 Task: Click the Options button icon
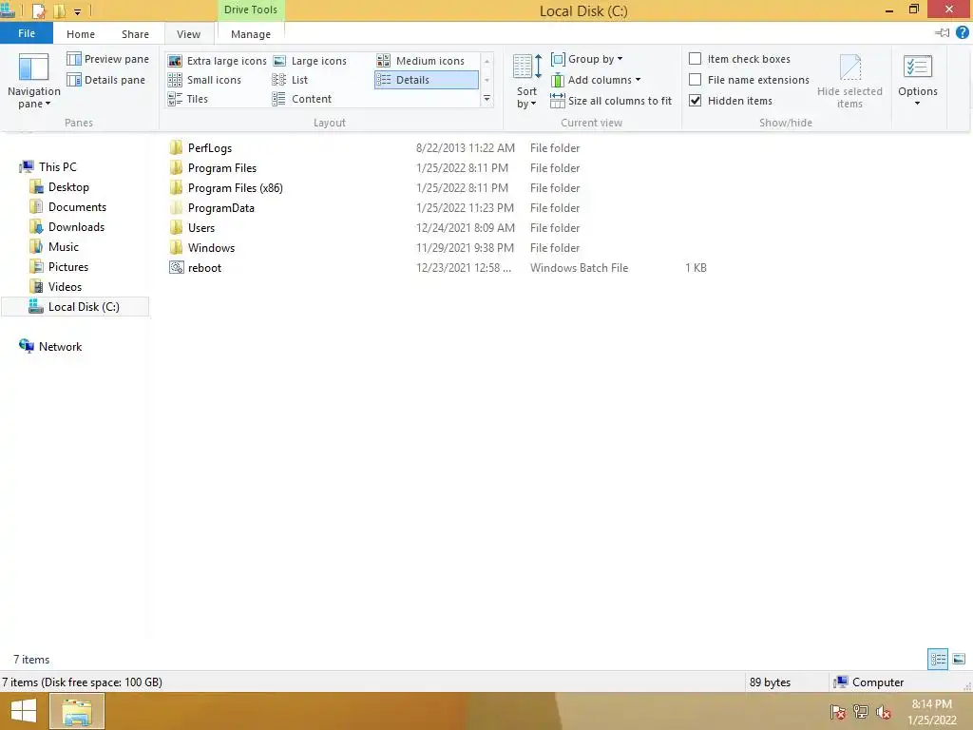(918, 67)
